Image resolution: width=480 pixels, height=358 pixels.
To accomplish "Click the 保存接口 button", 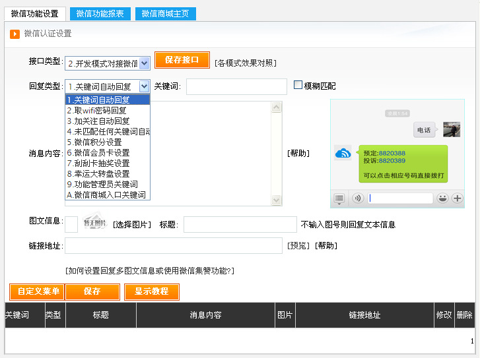I will tap(182, 60).
